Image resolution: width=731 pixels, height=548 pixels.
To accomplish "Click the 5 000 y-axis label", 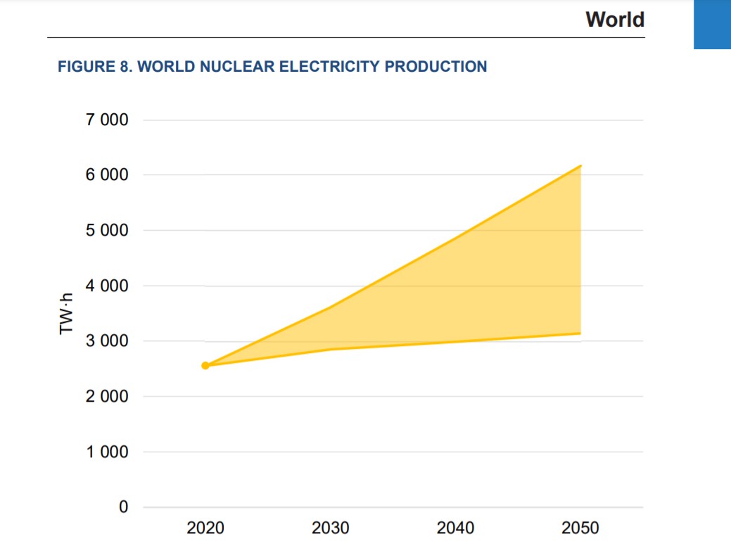I will point(107,230).
